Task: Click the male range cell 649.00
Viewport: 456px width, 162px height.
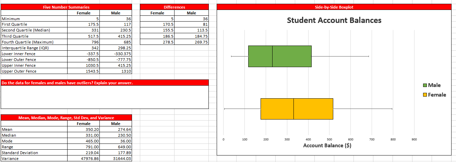Action: (x=116, y=147)
